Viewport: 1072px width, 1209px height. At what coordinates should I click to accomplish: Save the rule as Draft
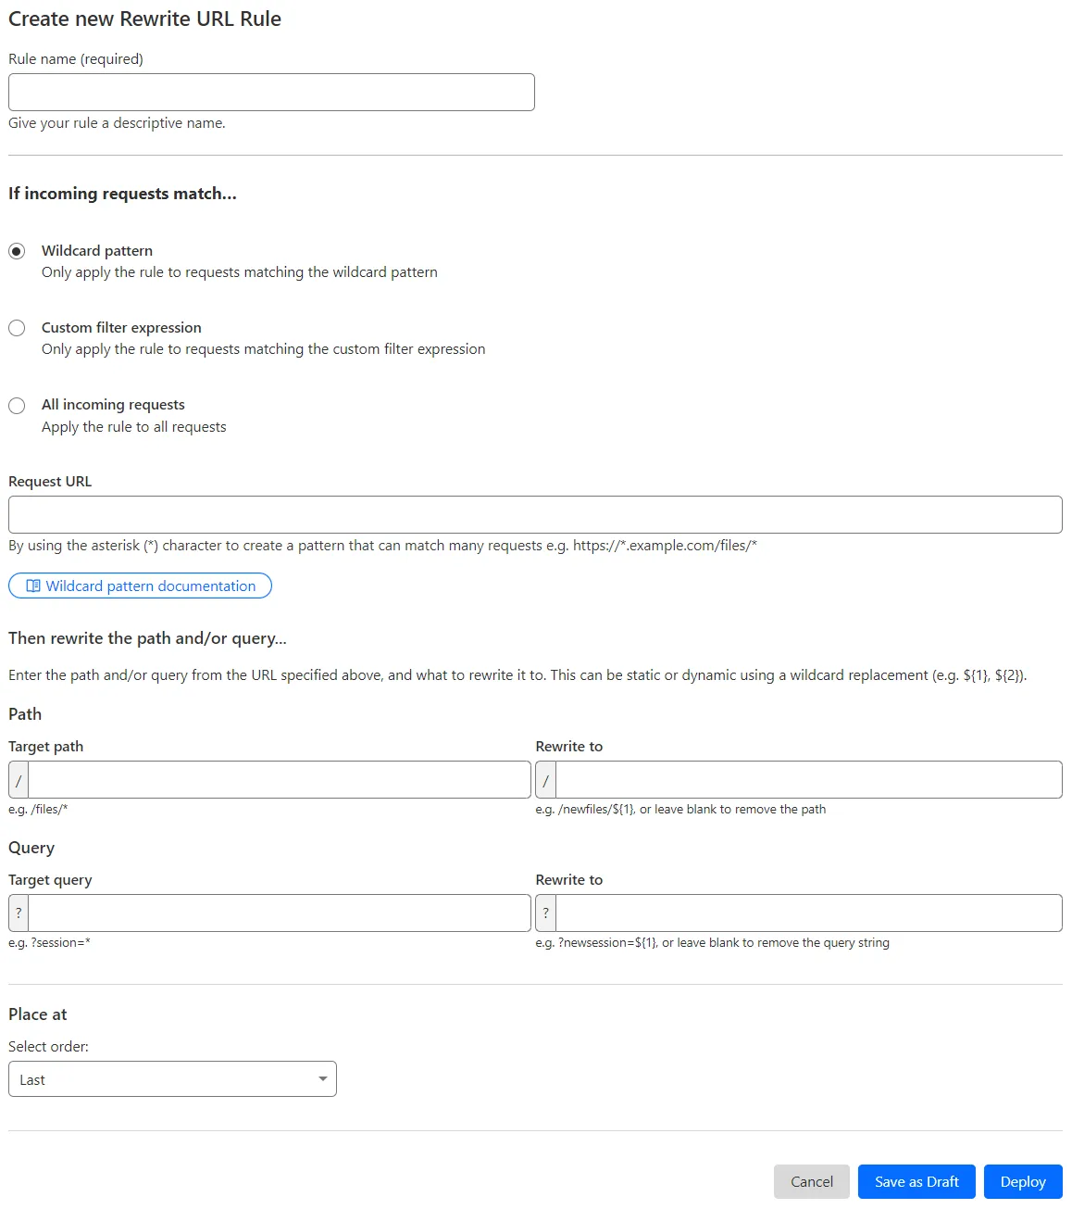pos(916,1181)
